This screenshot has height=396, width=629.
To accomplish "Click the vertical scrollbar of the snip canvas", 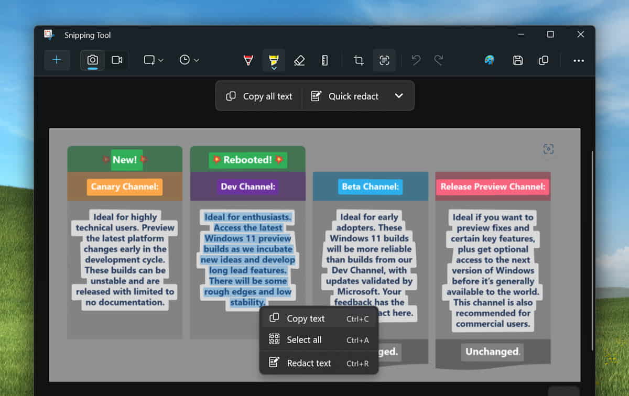I will (592, 251).
